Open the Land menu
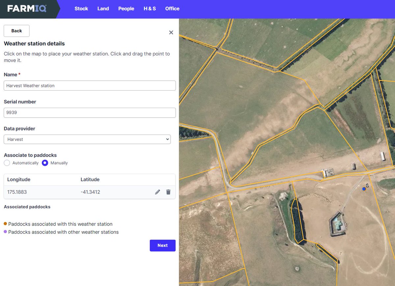Viewport: 395px width, 286px height. pyautogui.click(x=103, y=9)
